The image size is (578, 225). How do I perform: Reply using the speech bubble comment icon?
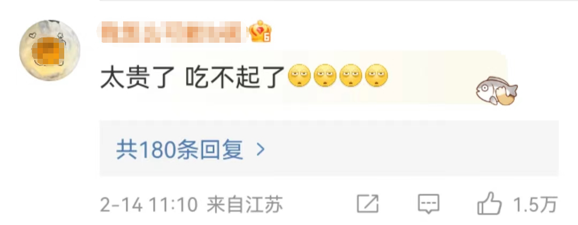[428, 204]
